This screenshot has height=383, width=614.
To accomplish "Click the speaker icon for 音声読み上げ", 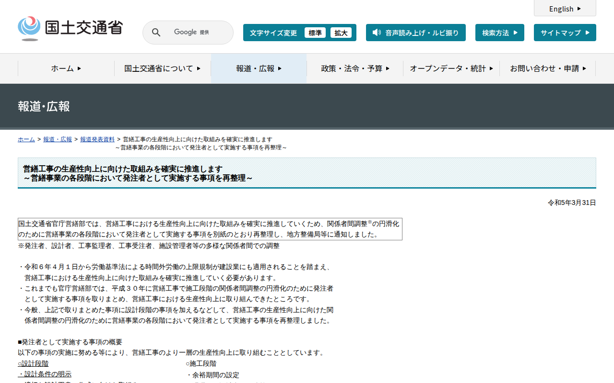I will 377,33.
